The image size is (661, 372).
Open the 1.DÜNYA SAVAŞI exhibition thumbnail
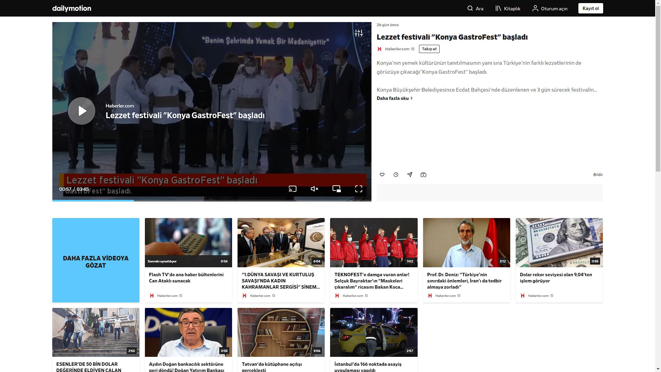281,242
